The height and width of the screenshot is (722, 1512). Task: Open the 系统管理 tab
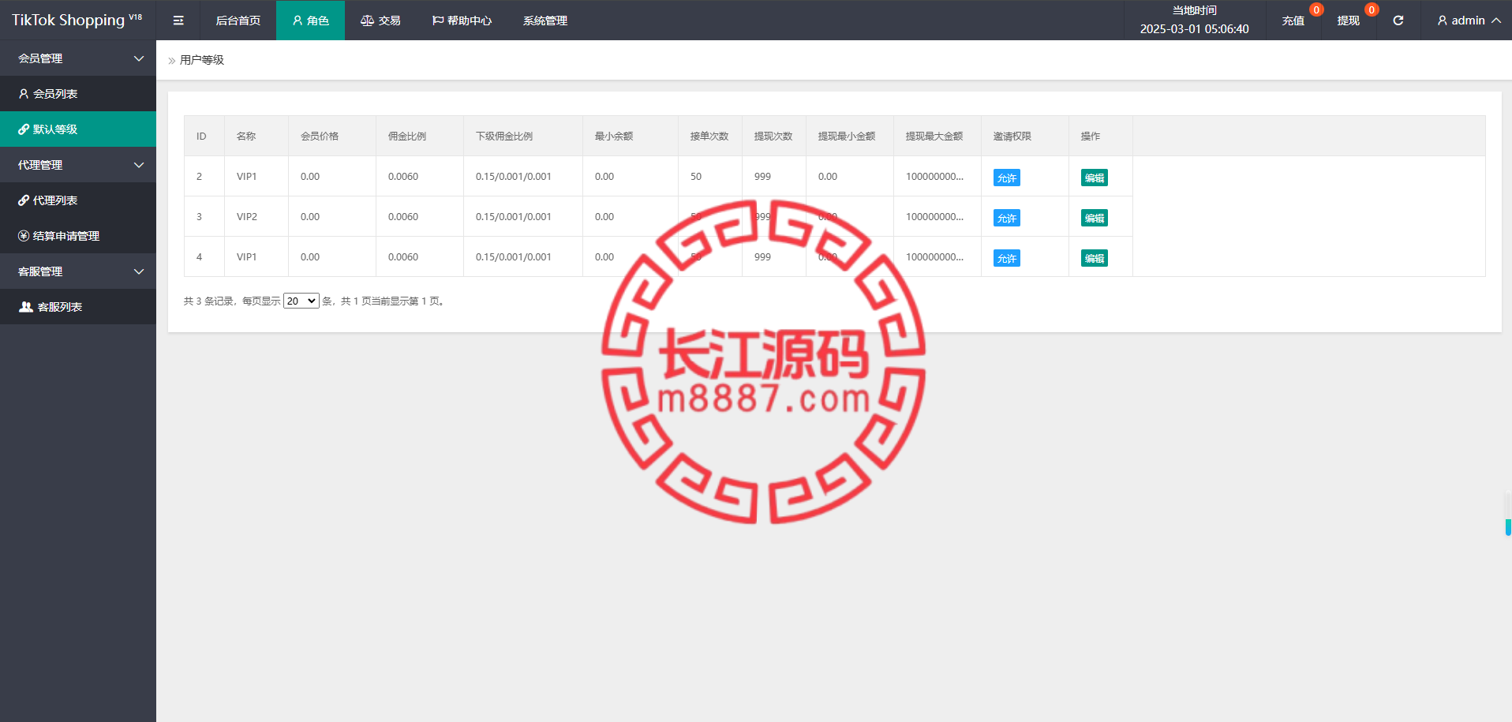[545, 21]
